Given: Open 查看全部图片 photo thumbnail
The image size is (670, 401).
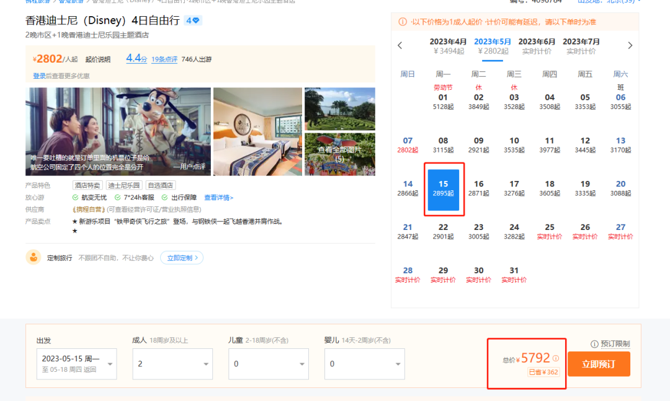Looking at the screenshot, I should 339,154.
